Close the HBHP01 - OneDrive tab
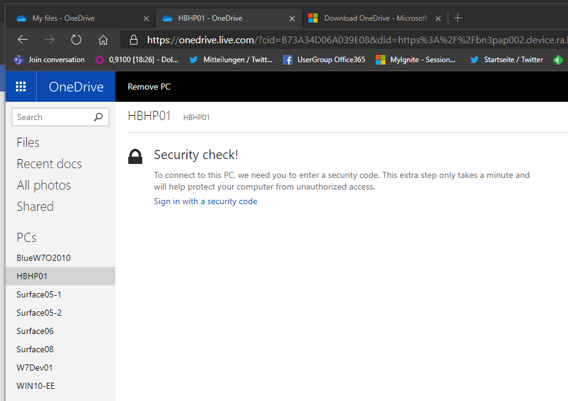 (292, 18)
